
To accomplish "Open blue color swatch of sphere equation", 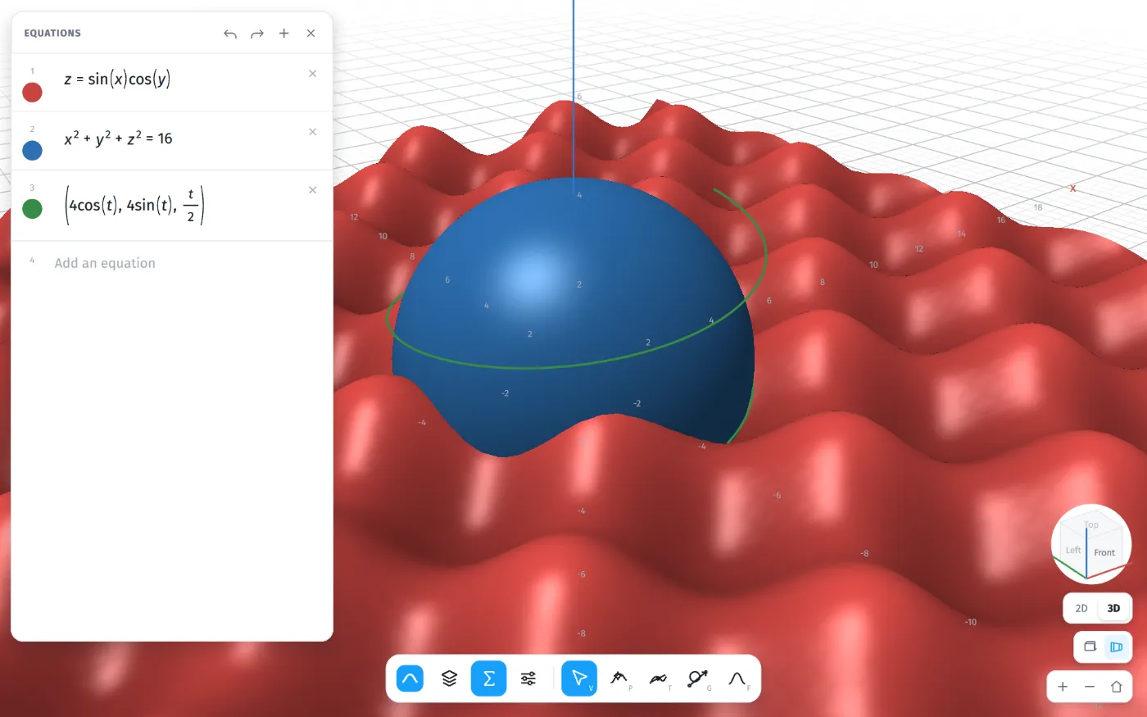I will coord(32,150).
